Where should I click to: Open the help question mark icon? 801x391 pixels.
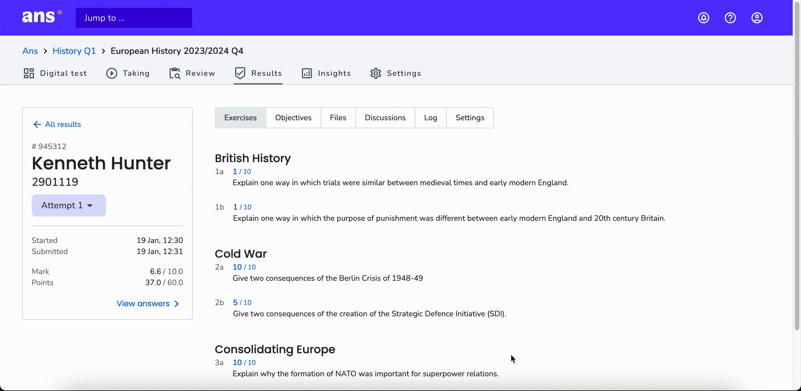[x=730, y=18]
